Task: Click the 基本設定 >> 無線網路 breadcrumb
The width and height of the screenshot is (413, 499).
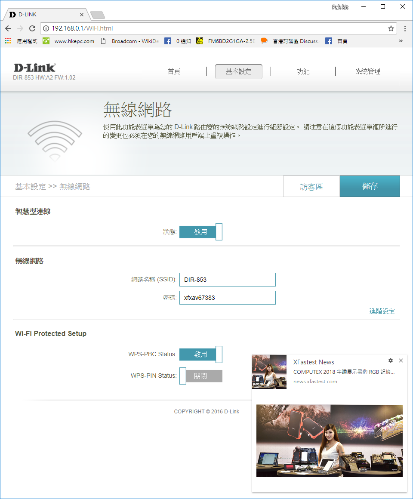Action: [x=52, y=187]
